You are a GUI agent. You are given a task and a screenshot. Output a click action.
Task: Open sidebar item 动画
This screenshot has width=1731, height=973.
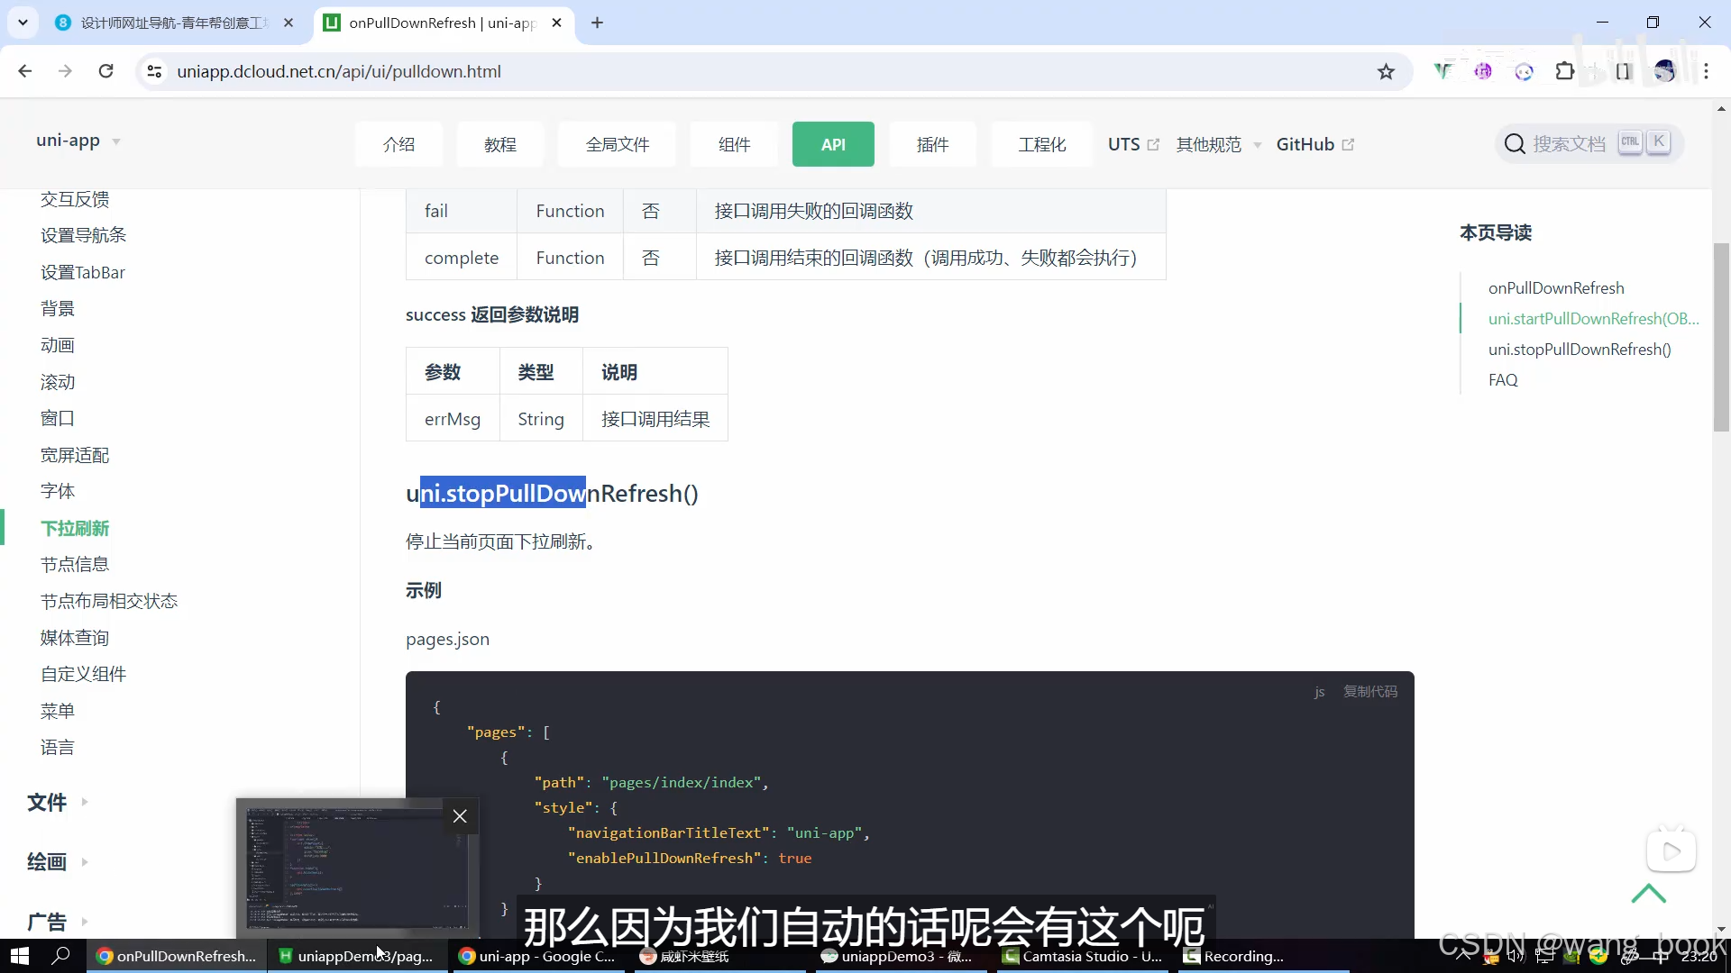click(57, 345)
